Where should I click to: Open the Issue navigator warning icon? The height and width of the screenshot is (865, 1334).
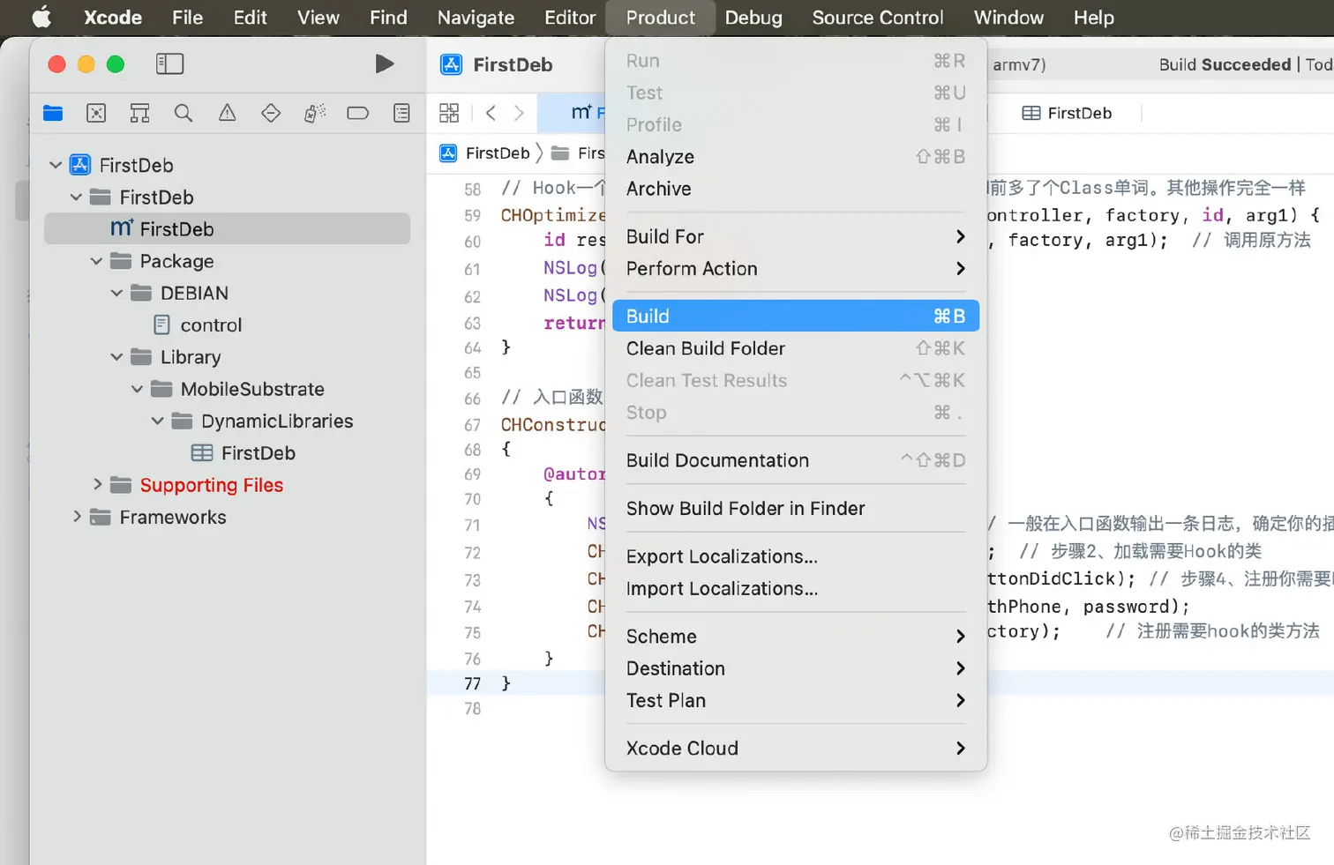pos(228,113)
